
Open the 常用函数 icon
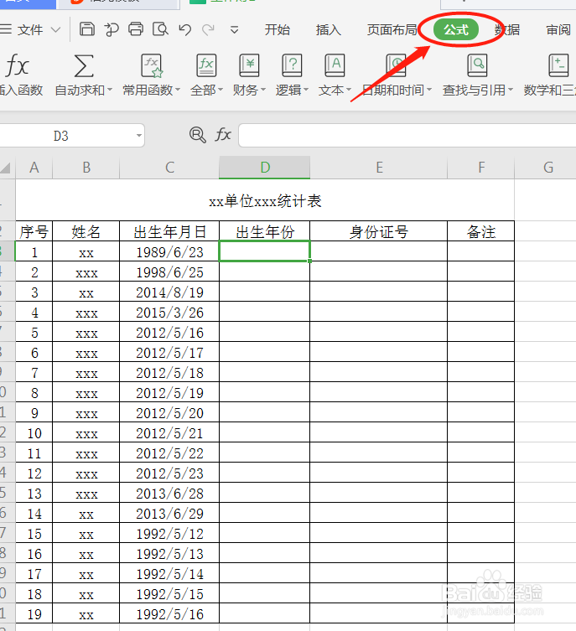(152, 65)
